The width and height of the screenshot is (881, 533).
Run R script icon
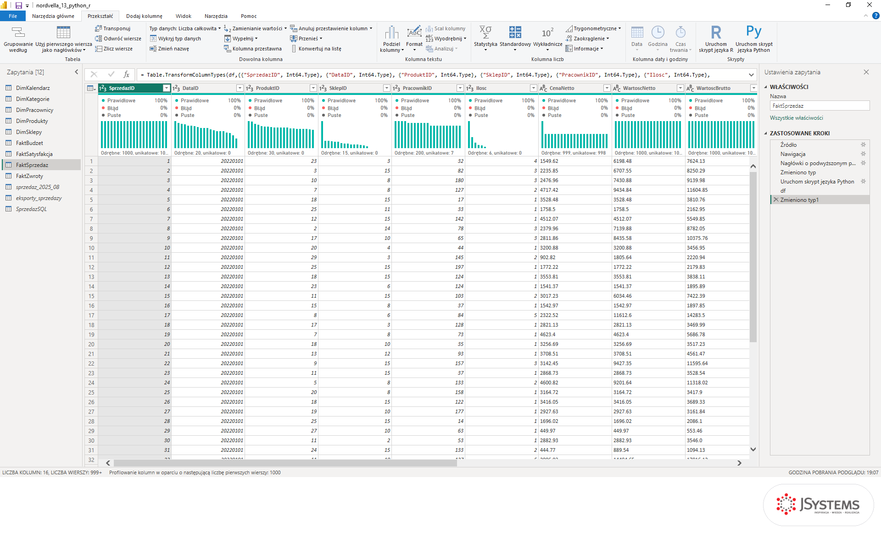[x=716, y=33]
